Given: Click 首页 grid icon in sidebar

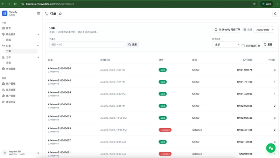Looking at the screenshot, I should click(3, 28).
